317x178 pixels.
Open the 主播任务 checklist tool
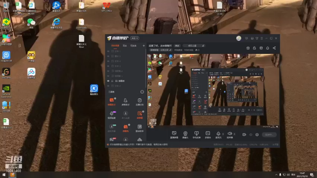point(139,102)
